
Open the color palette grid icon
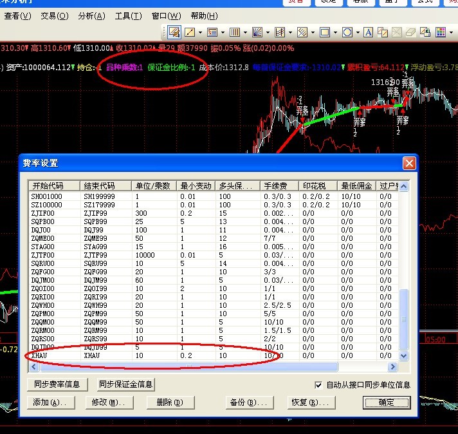(441, 32)
